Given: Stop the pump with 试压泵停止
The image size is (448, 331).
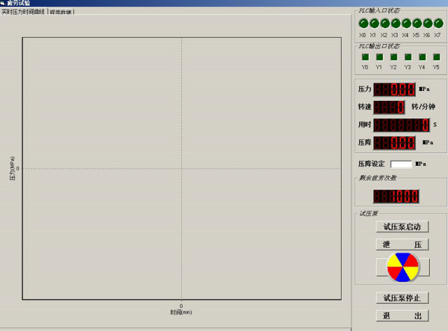Looking at the screenshot, I should click(402, 298).
